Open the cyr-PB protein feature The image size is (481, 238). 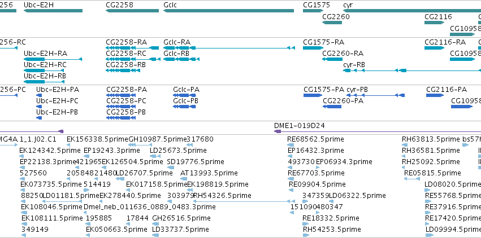pyautogui.click(x=375, y=95)
